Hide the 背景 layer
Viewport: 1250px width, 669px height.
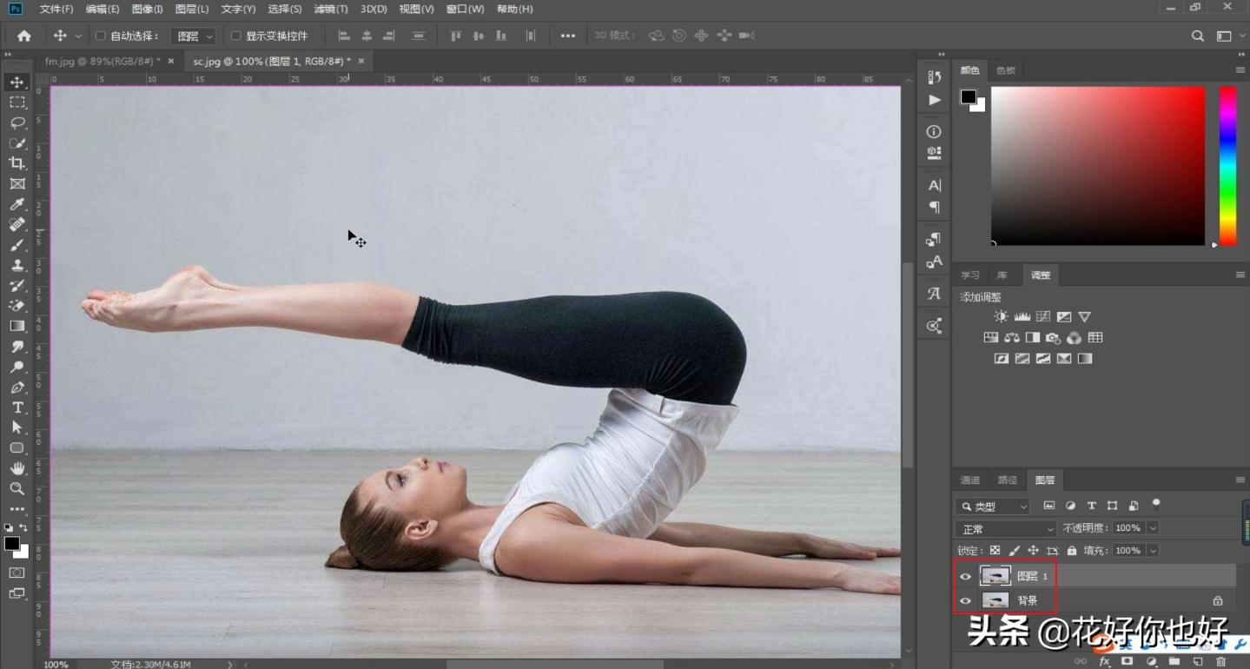[965, 600]
